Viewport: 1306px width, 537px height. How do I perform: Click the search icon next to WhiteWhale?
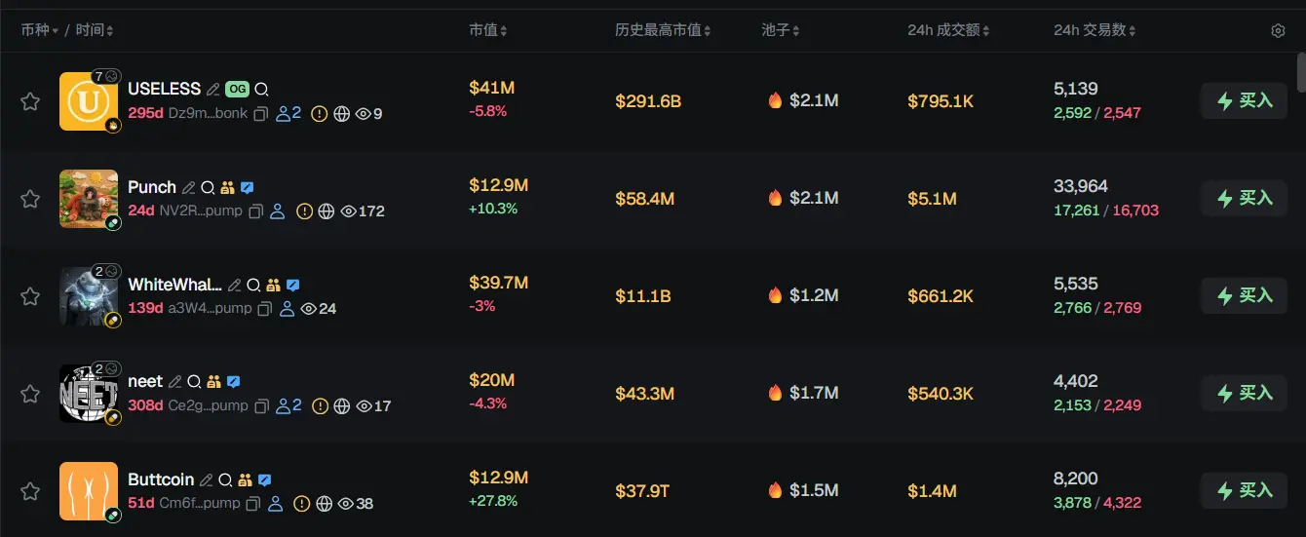coord(253,285)
